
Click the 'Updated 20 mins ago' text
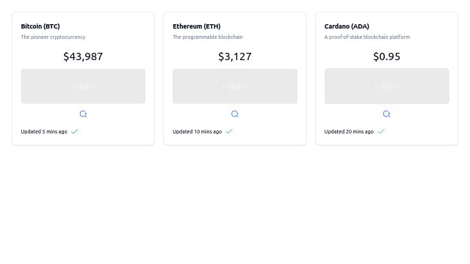(349, 132)
